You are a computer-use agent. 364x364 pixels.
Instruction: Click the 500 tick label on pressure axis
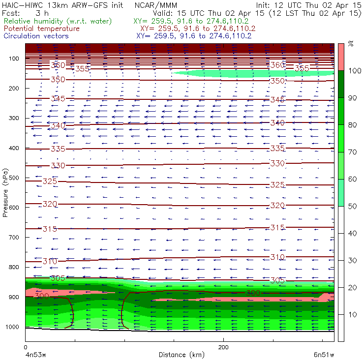pyautogui.click(x=14, y=178)
